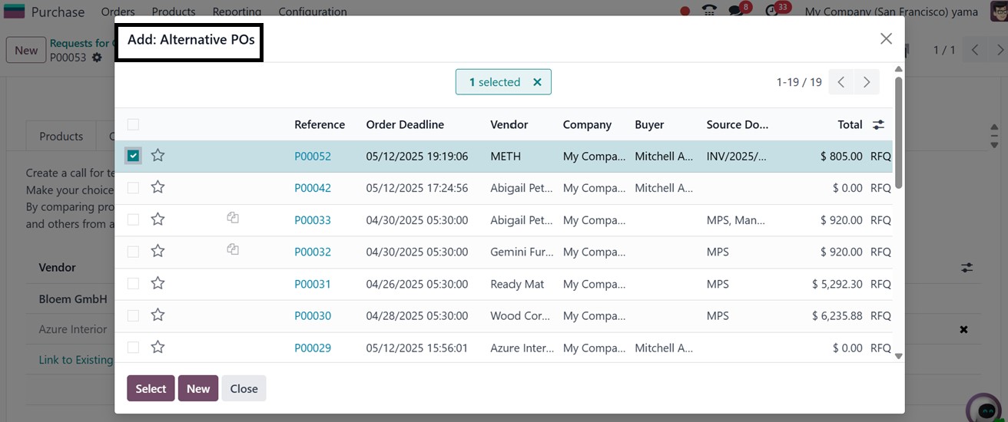Open column settings icon beside Total header
The width and height of the screenshot is (1008, 422).
[879, 124]
